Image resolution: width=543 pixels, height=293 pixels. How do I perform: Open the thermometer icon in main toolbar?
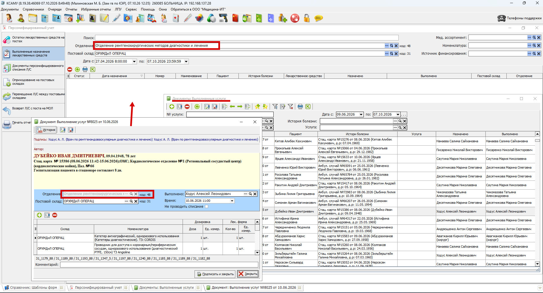[187, 18]
